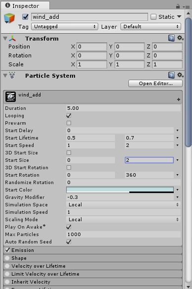The width and height of the screenshot is (192, 289).
Task: Click the Scale Z field
Action: (x=167, y=64)
